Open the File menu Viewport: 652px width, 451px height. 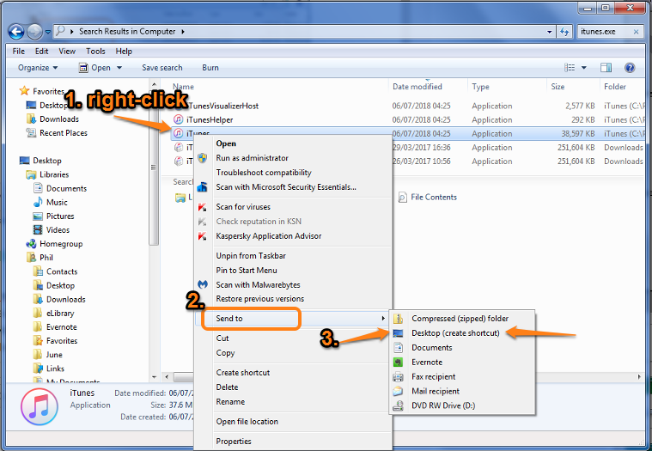pos(19,52)
